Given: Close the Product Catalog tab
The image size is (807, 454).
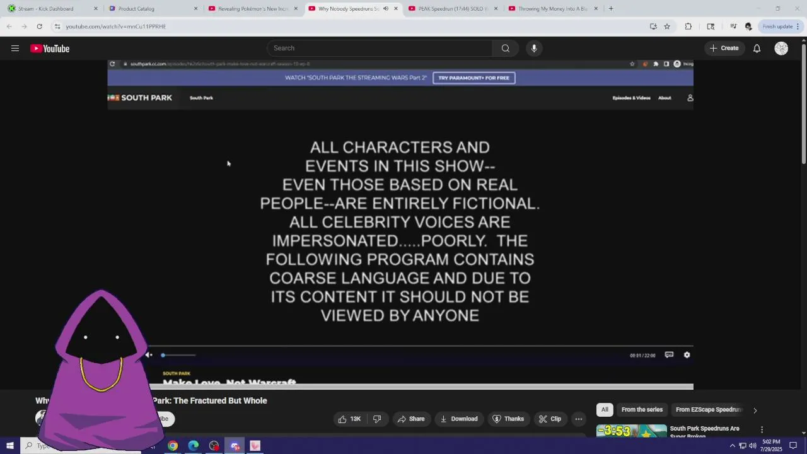Looking at the screenshot, I should pyautogui.click(x=195, y=9).
